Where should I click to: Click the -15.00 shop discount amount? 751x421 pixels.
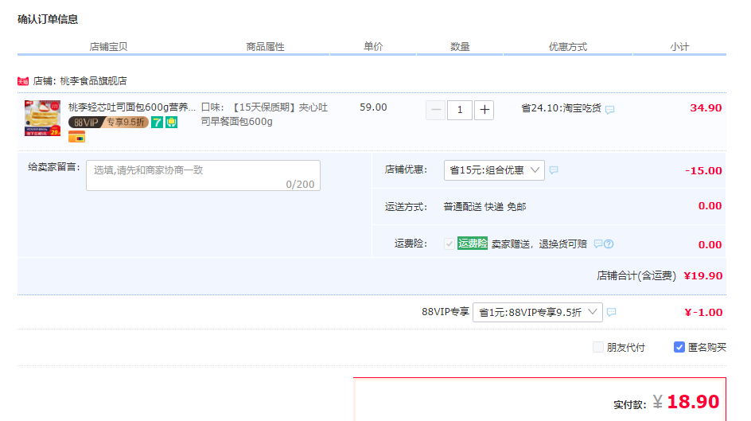pyautogui.click(x=703, y=170)
